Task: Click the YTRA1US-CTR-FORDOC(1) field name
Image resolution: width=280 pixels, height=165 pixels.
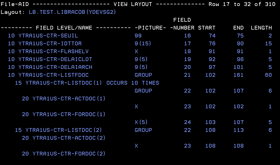Action: (69, 115)
